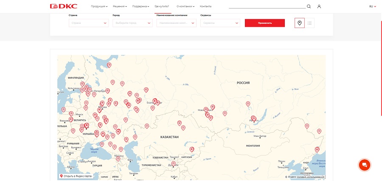Screen dimensions: 382x181
Task: Select the map marker near Душанбе
Action: point(174,164)
